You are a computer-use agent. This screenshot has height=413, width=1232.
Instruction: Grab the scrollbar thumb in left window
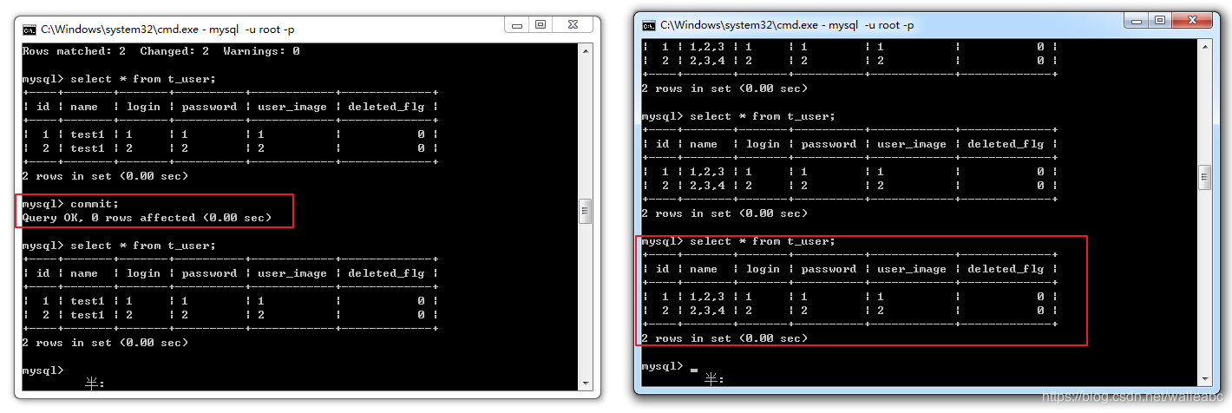(586, 210)
